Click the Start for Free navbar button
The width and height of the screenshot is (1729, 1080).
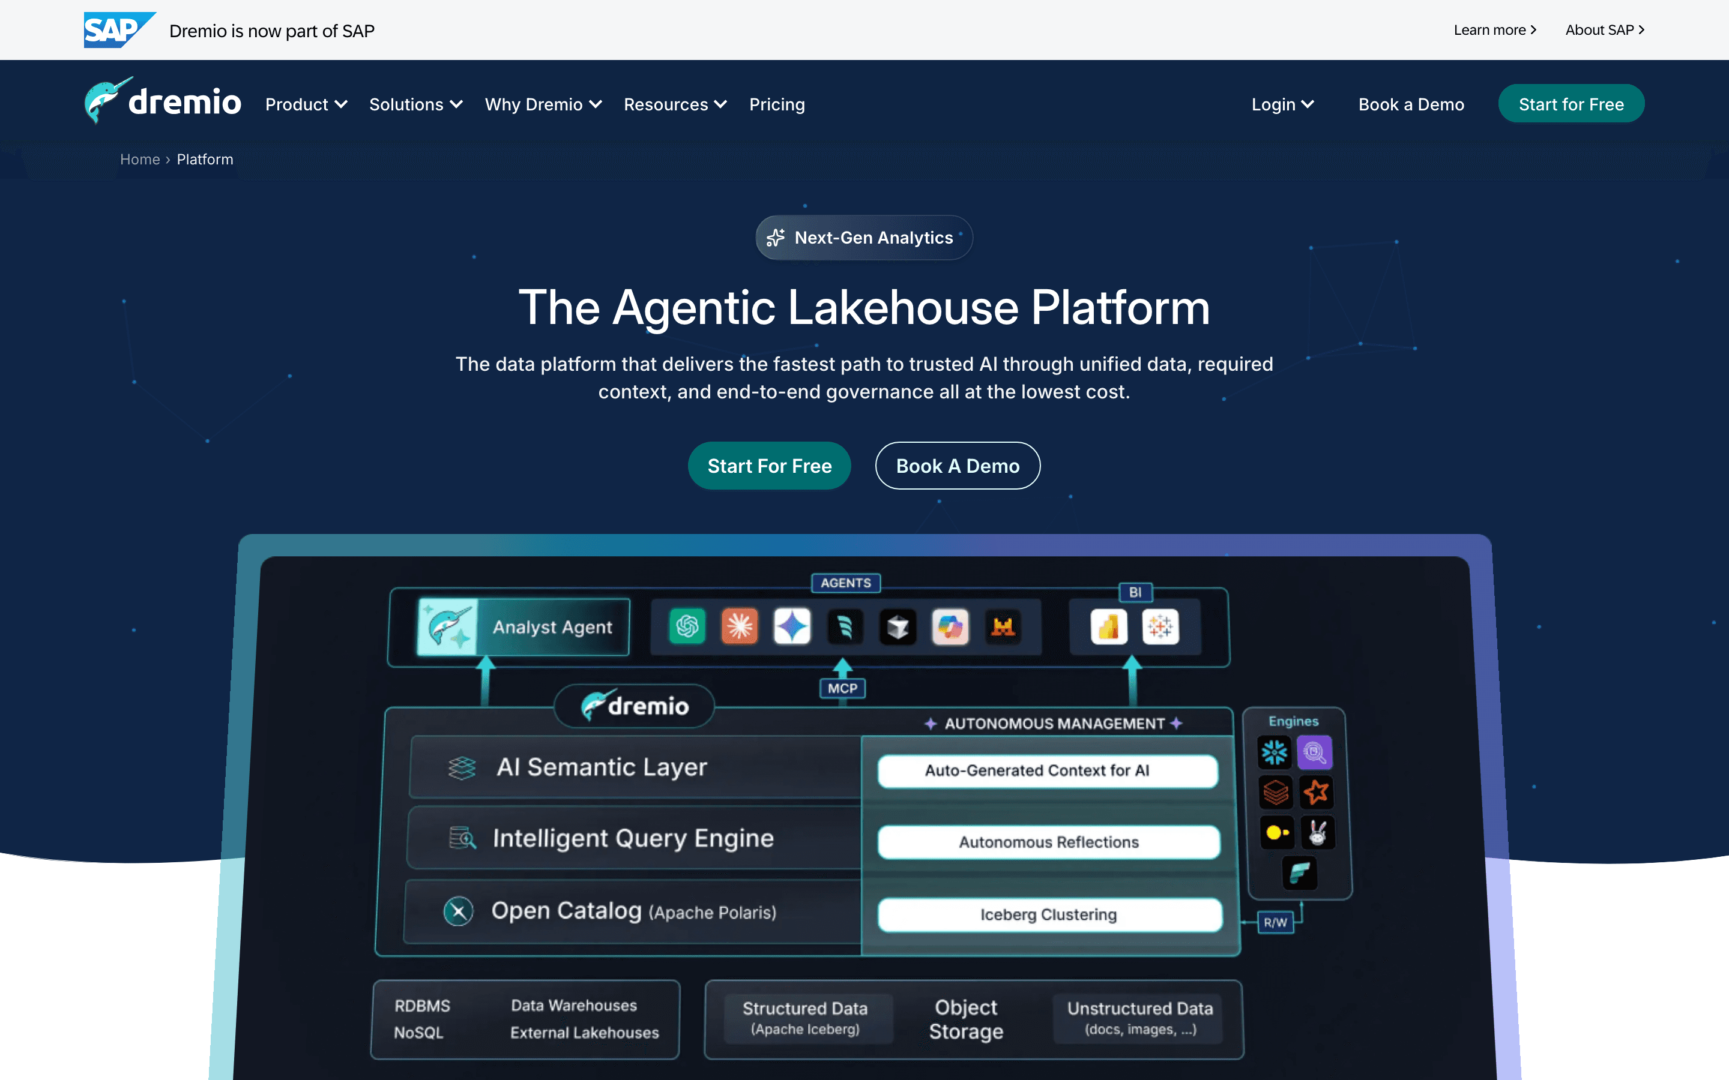1571,104
